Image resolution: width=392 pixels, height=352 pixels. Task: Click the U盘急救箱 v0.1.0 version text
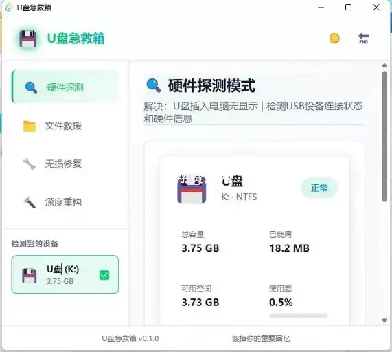click(x=130, y=338)
